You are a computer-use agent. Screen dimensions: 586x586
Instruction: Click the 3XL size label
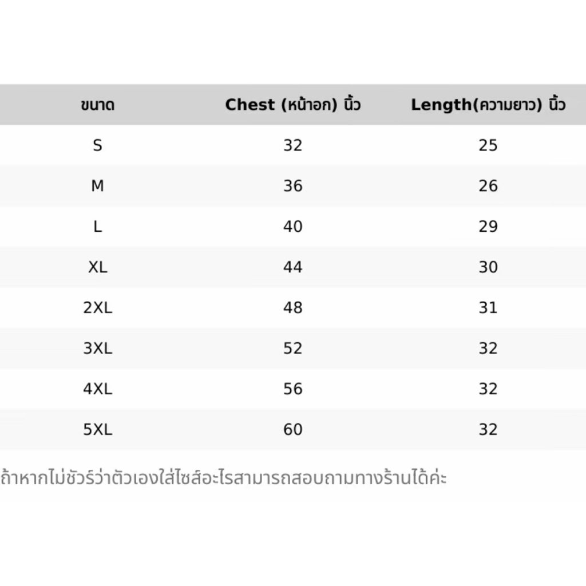97,349
